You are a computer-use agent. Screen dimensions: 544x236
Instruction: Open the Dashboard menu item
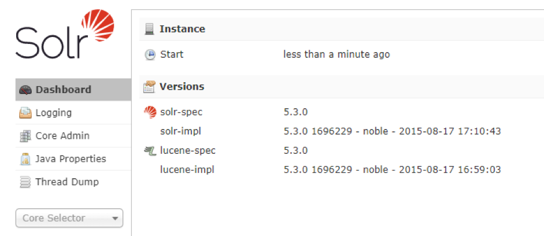(x=64, y=90)
